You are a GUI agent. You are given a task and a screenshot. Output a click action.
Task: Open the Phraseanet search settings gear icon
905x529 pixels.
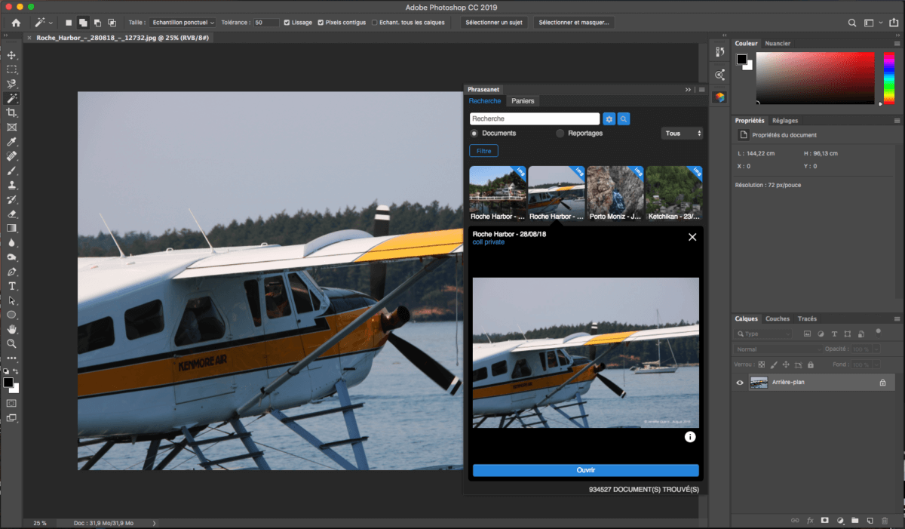[609, 118]
